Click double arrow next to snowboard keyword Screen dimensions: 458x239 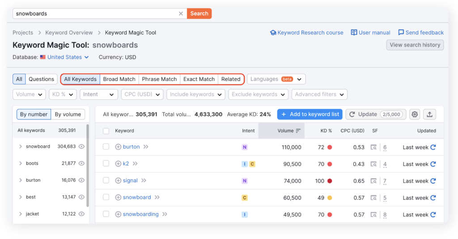(x=157, y=197)
